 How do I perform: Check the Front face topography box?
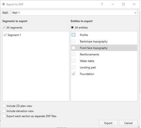pos(74,48)
